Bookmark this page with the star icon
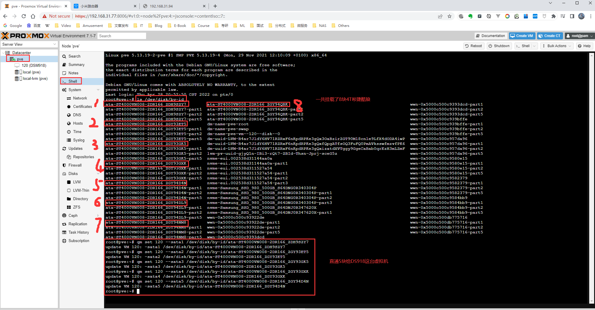The image size is (595, 310). (450, 16)
